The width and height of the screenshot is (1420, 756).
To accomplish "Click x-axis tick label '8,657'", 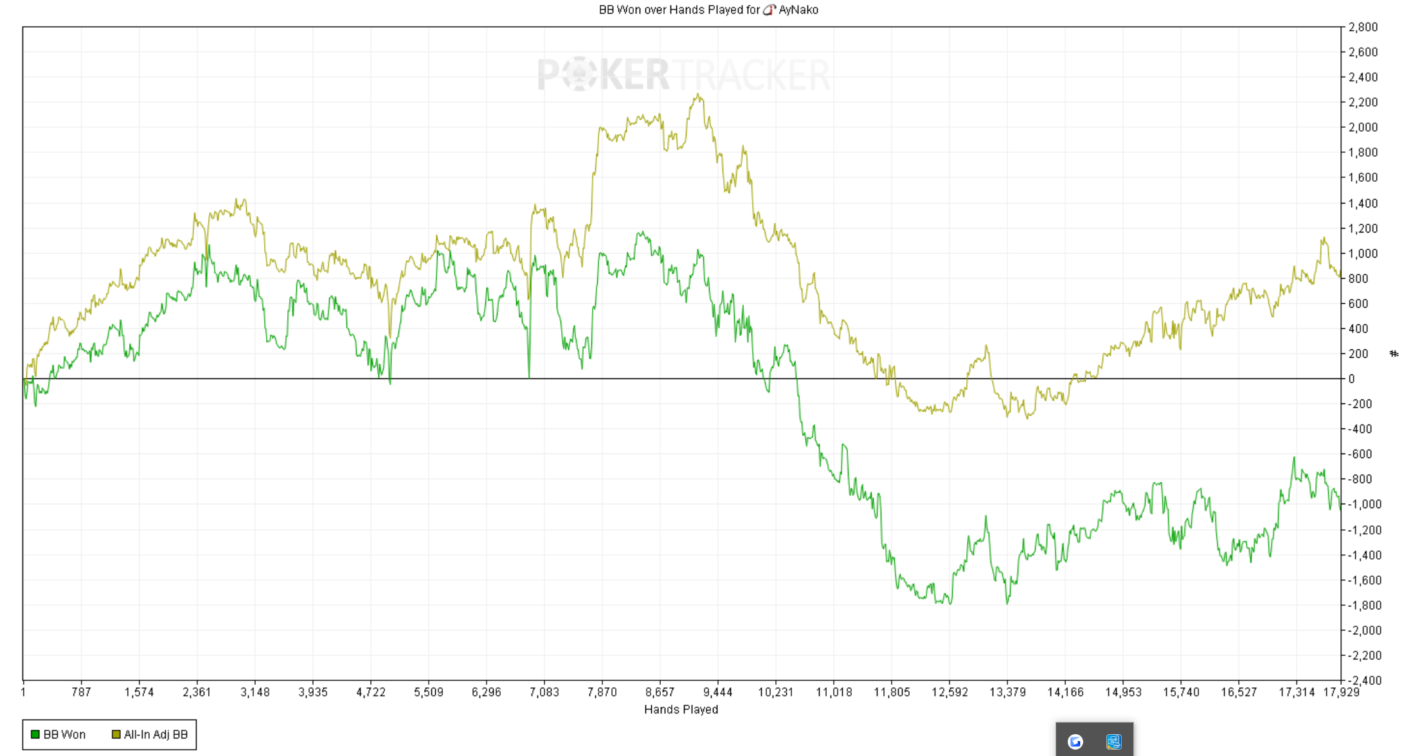I will pos(660,692).
